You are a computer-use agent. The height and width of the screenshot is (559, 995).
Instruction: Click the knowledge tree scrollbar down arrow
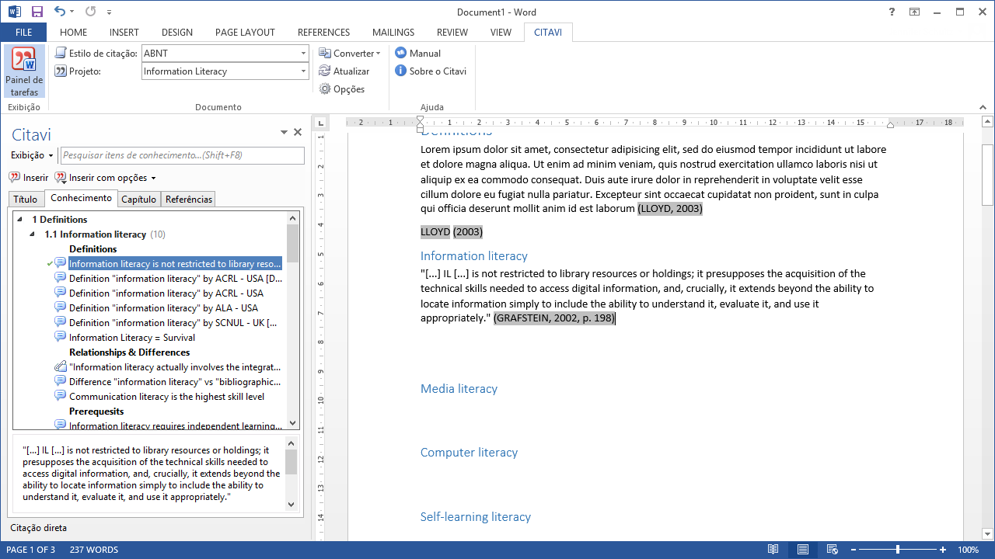(293, 424)
